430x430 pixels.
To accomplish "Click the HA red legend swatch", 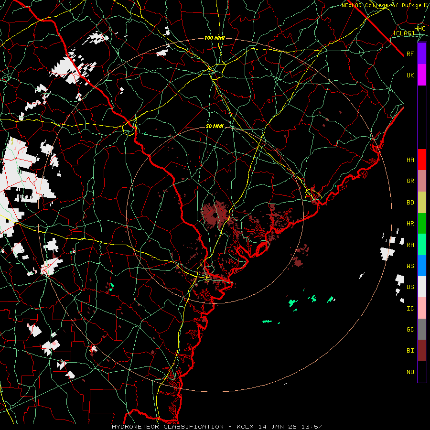I will tap(422, 160).
